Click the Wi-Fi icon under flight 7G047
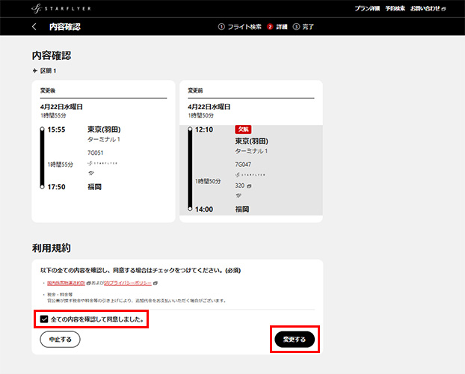Image resolution: width=465 pixels, height=374 pixels. (x=238, y=195)
